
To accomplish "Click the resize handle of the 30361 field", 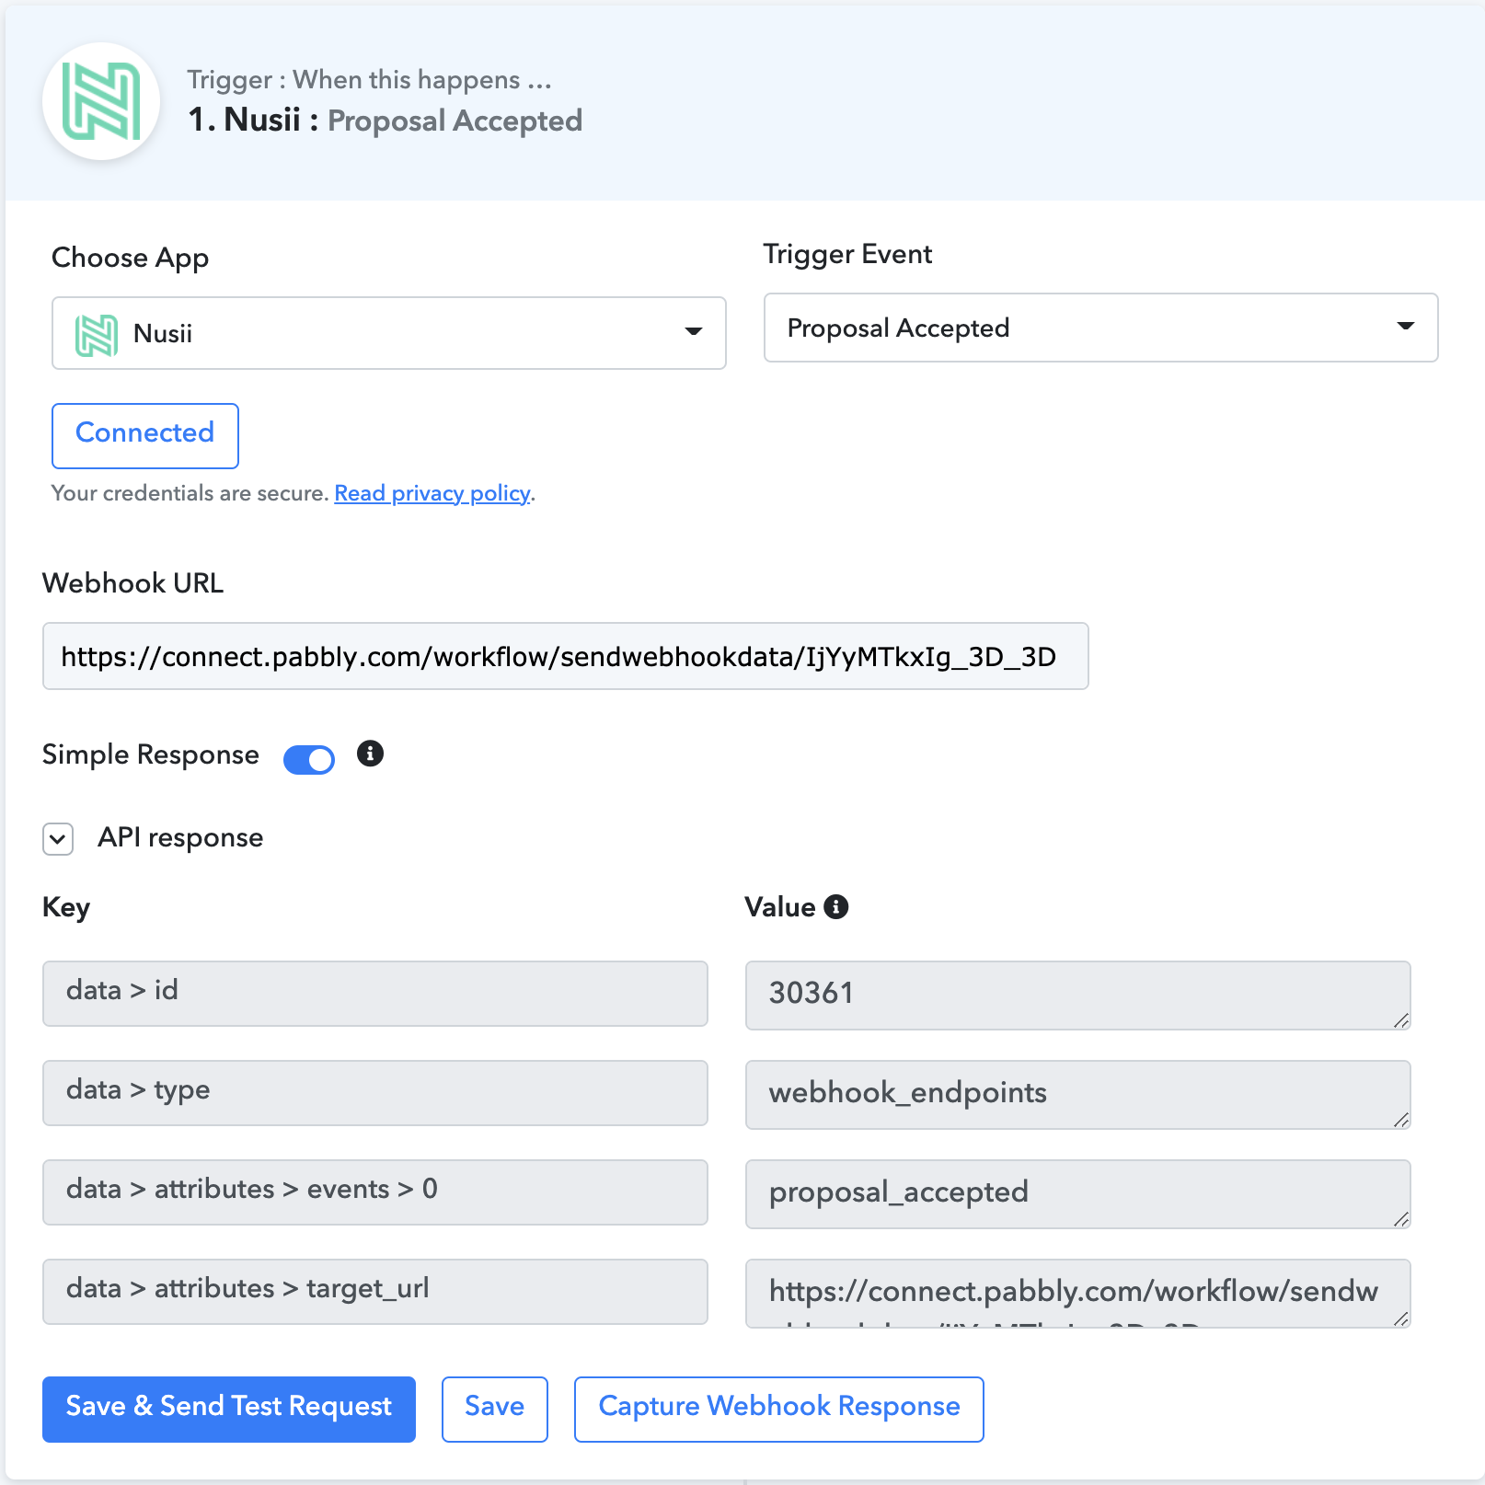I will point(1400,1019).
